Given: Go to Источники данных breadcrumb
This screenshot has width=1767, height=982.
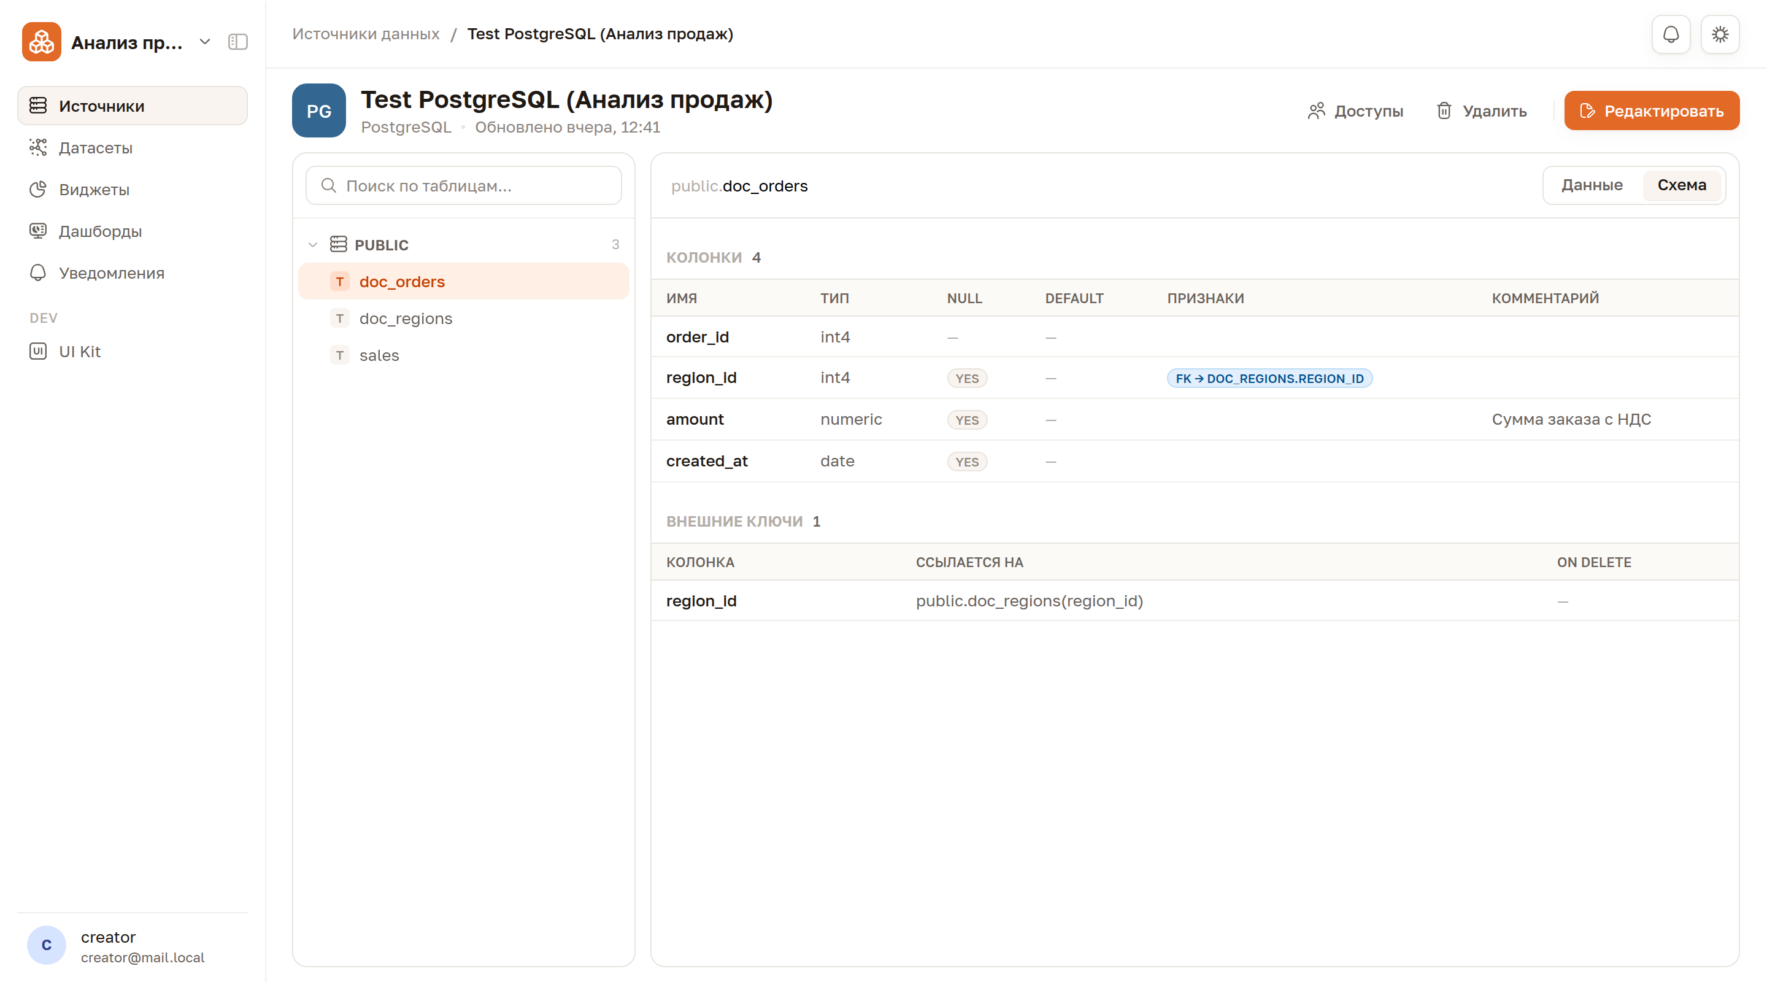Looking at the screenshot, I should [x=366, y=34].
